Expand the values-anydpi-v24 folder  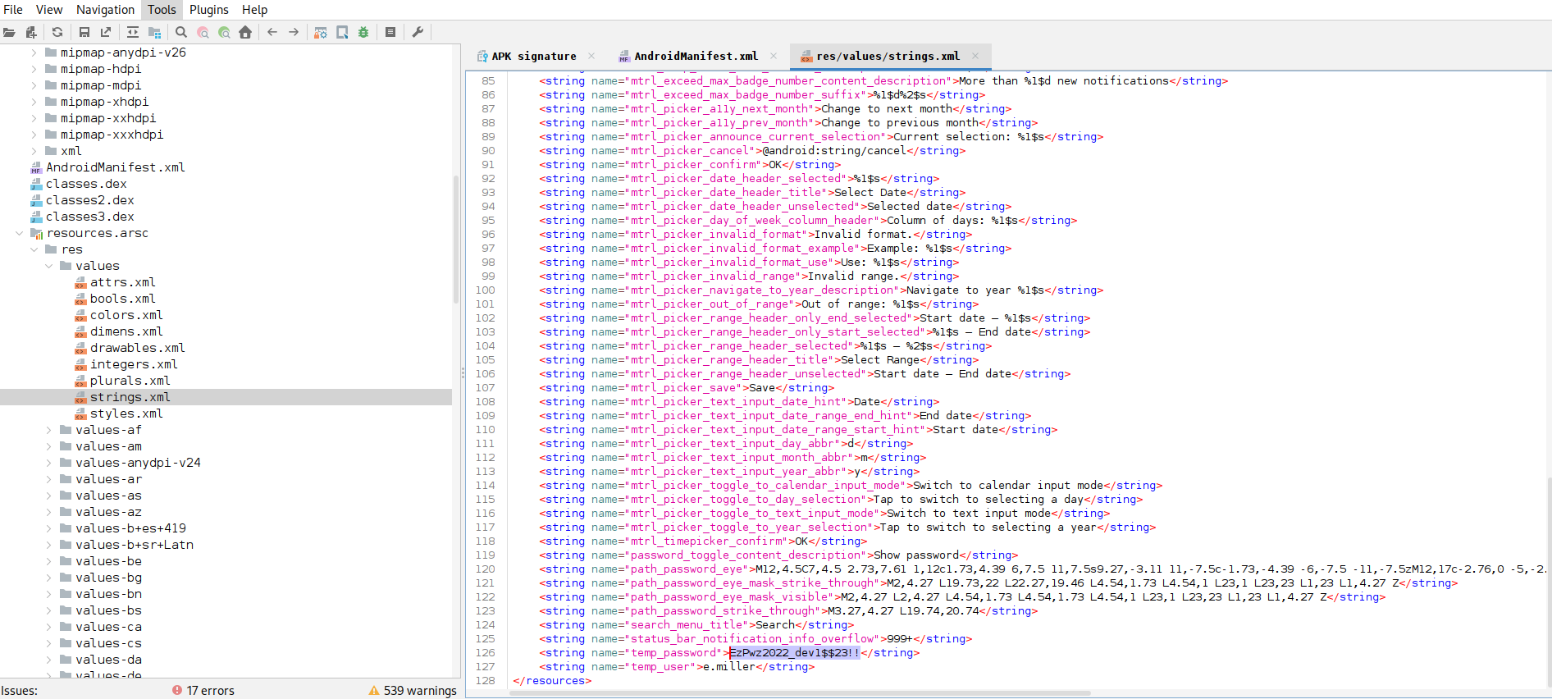point(48,463)
